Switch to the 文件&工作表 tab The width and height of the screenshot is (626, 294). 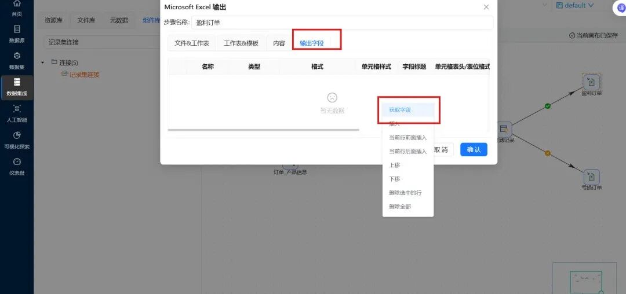192,43
